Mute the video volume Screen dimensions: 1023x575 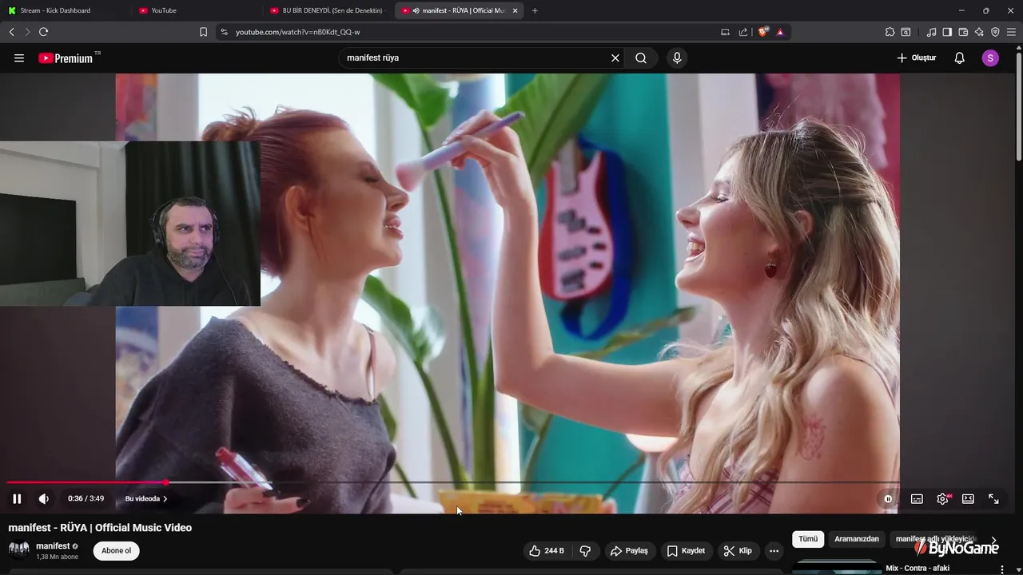click(x=44, y=499)
